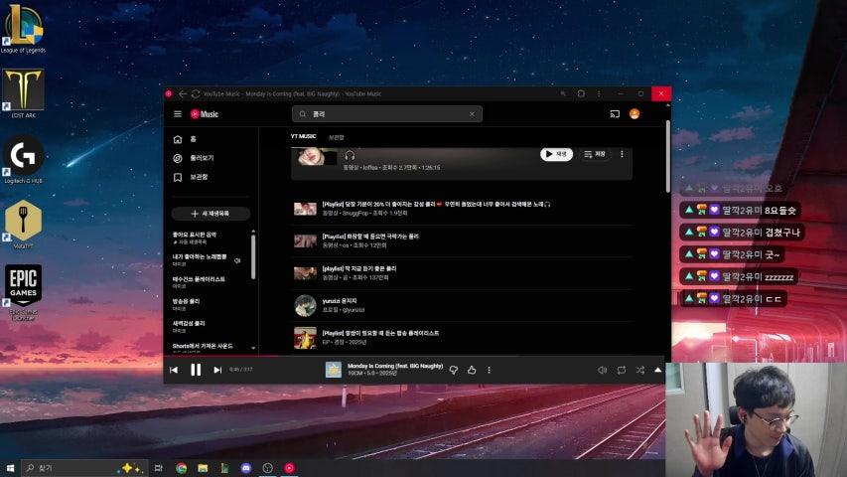Click the YouTube Music logo
The height and width of the screenshot is (477, 847).
205,114
